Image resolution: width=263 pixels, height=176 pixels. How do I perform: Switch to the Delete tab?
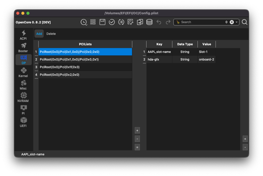(x=51, y=34)
